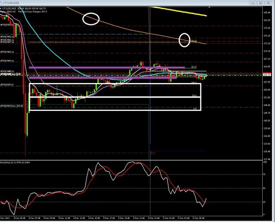Image resolution: width=275 pixels, height=222 pixels.
Task: Click the current price tag on the price axis
Action: coord(267,75)
